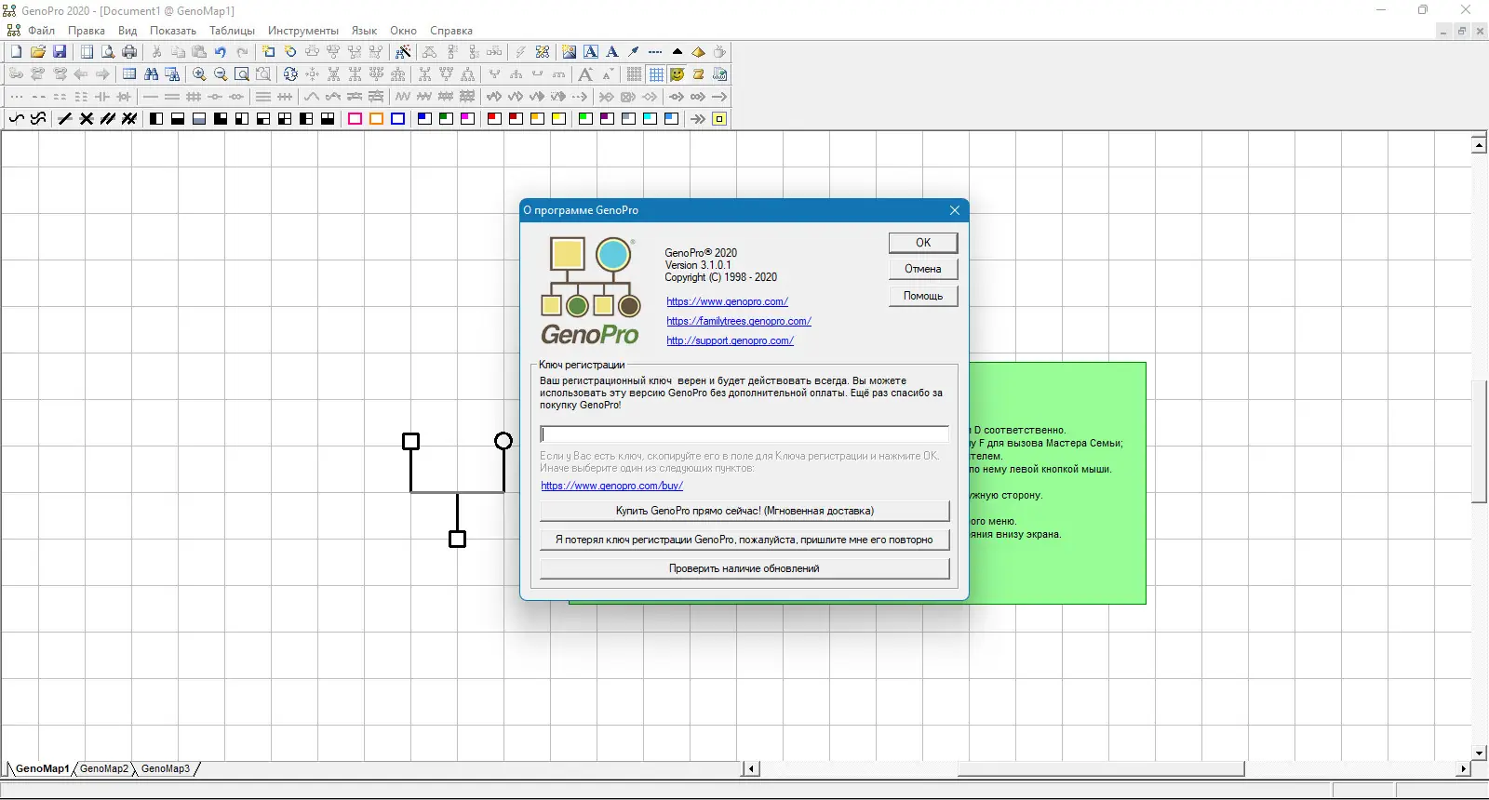Click Проверить наличие обновлений button
The image size is (1489, 800).
click(744, 568)
